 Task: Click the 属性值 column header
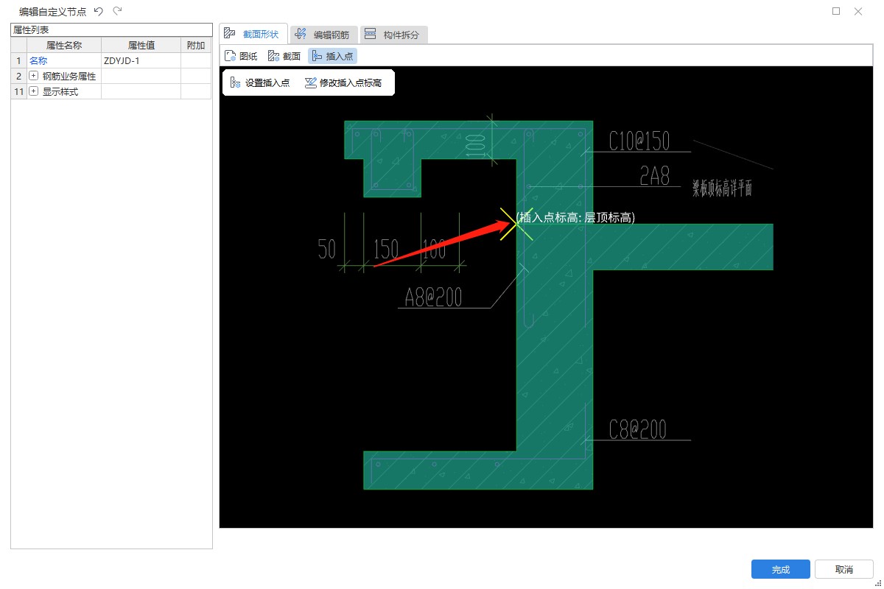click(x=141, y=45)
